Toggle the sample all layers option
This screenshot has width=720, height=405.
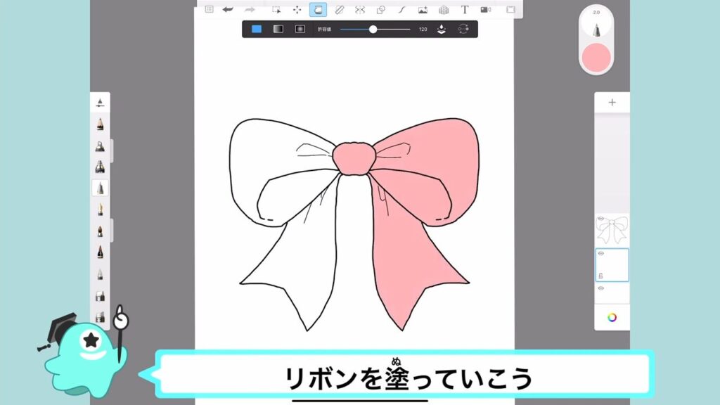click(x=442, y=30)
